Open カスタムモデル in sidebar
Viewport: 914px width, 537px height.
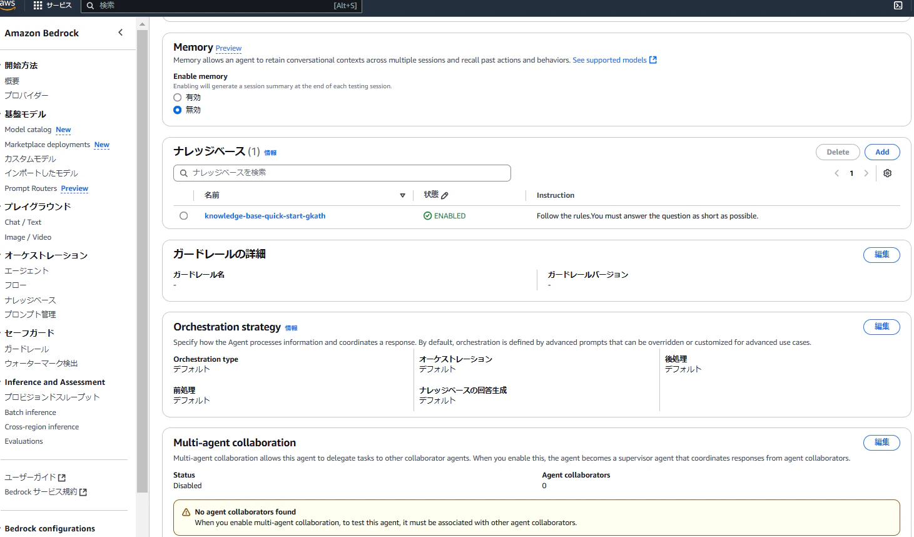tap(30, 159)
